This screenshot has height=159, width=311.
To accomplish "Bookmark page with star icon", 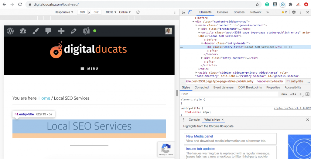I will [257, 4].
